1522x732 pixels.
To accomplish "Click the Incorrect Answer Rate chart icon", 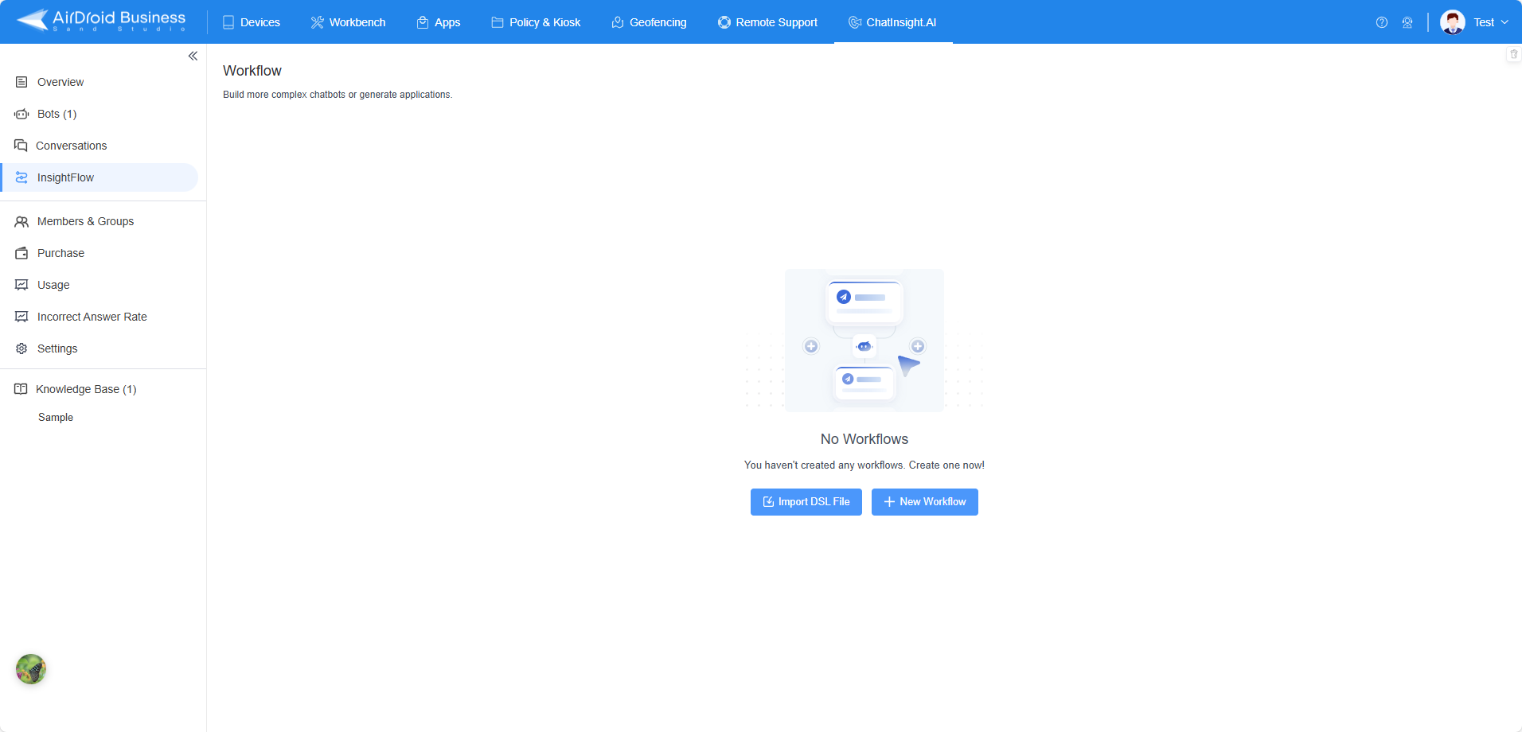I will tap(21, 317).
